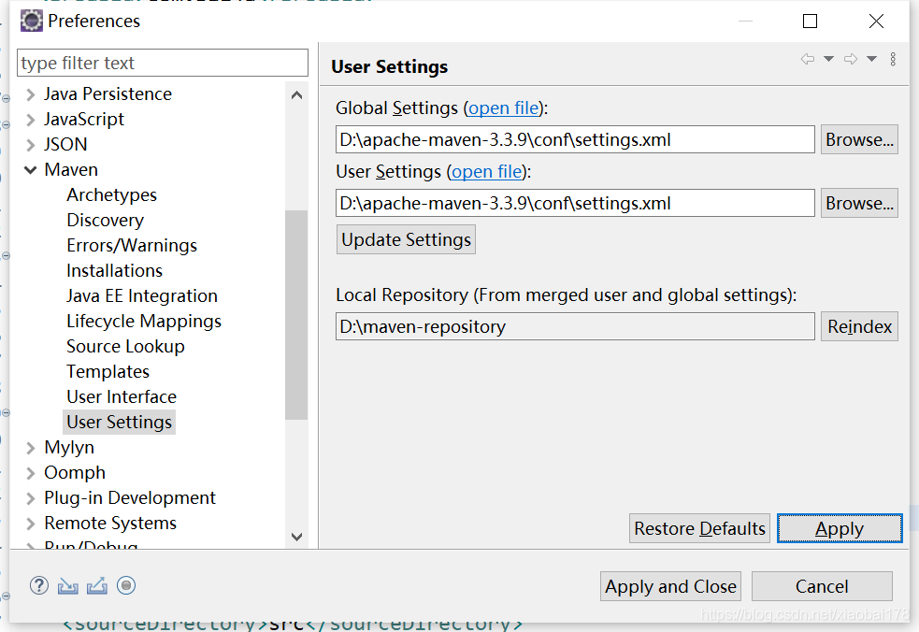Click the Global Settings path field
The width and height of the screenshot is (919, 632).
(575, 140)
